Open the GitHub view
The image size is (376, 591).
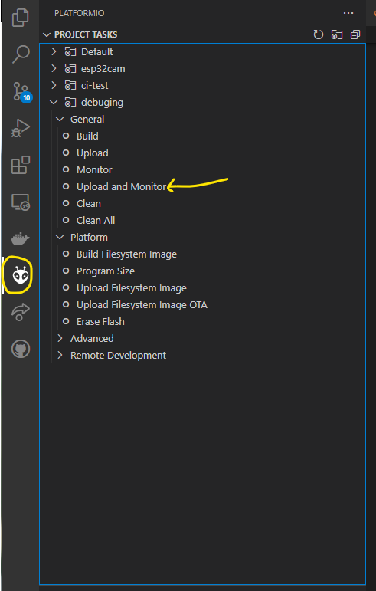(x=21, y=349)
